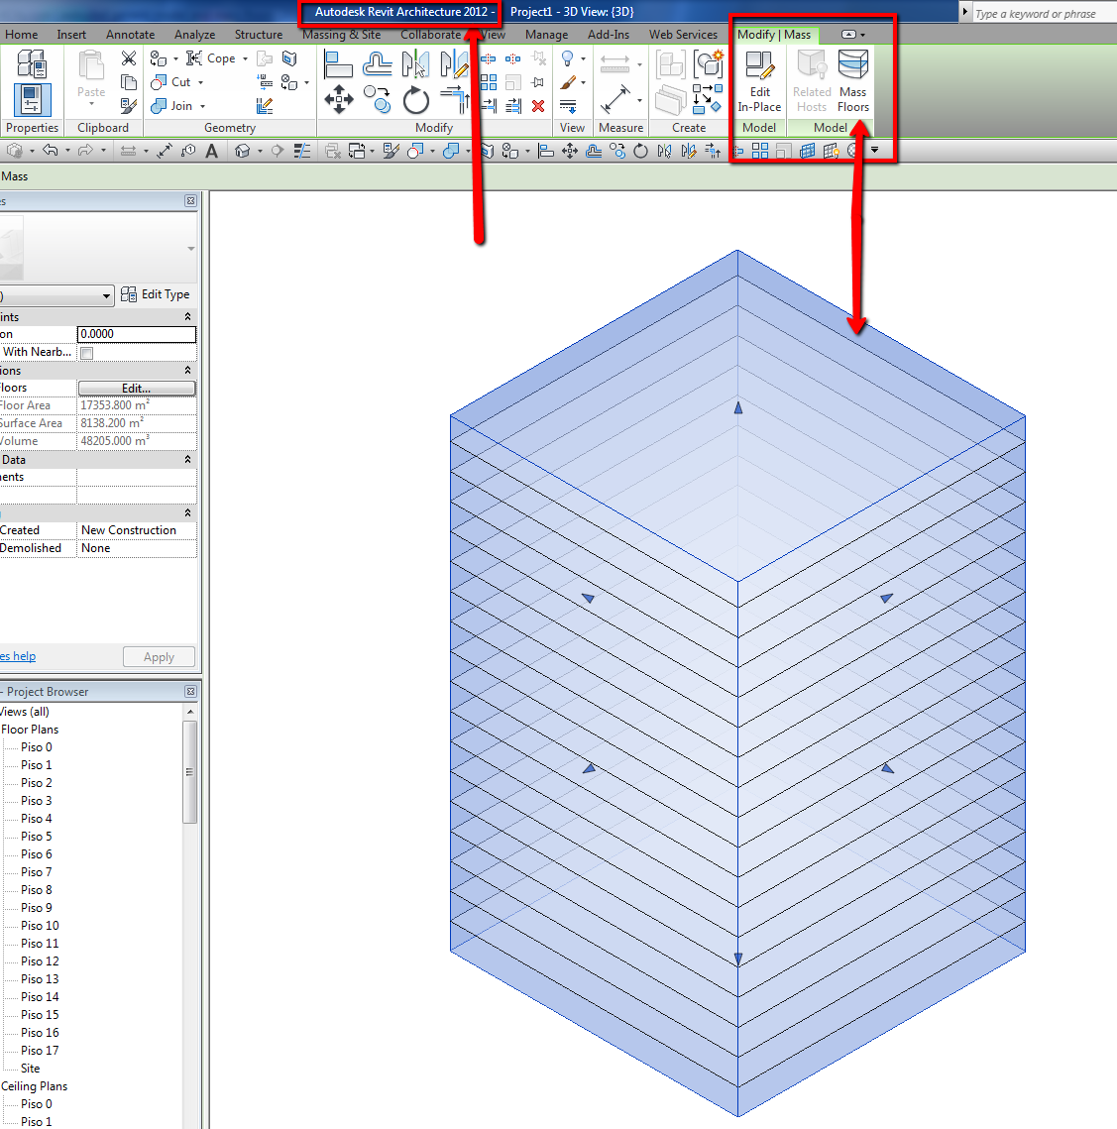Click the Offset tool in Modify panel
Screen dimensions: 1117x1129
click(x=377, y=65)
